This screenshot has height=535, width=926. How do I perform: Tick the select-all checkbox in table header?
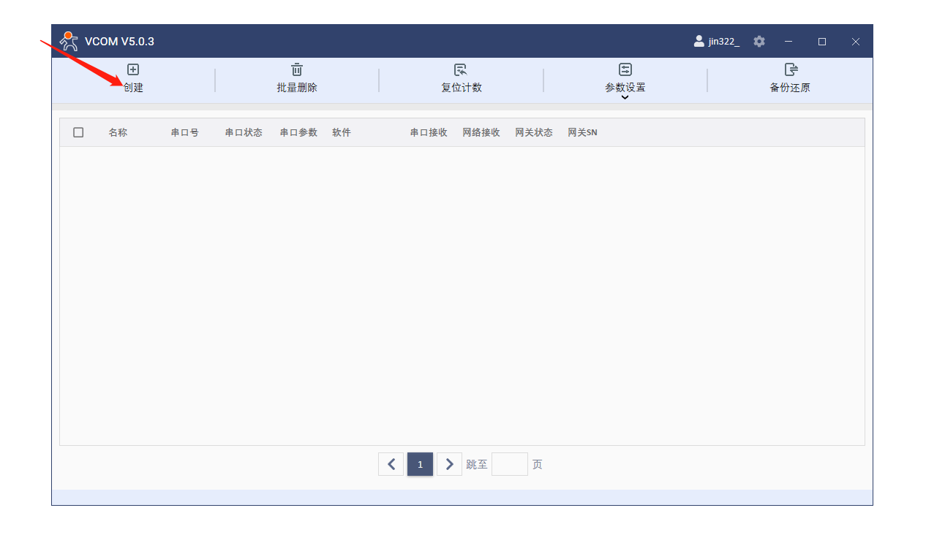tap(78, 132)
